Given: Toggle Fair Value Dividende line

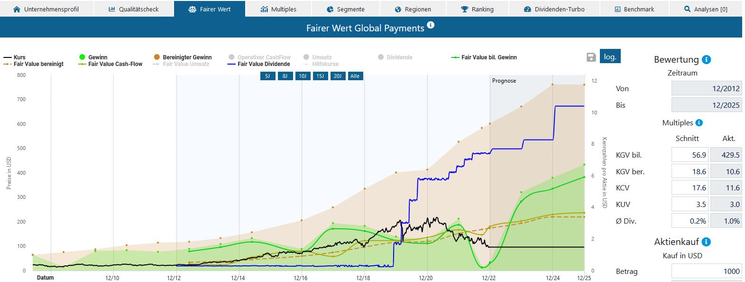Looking at the screenshot, I should click(259, 64).
